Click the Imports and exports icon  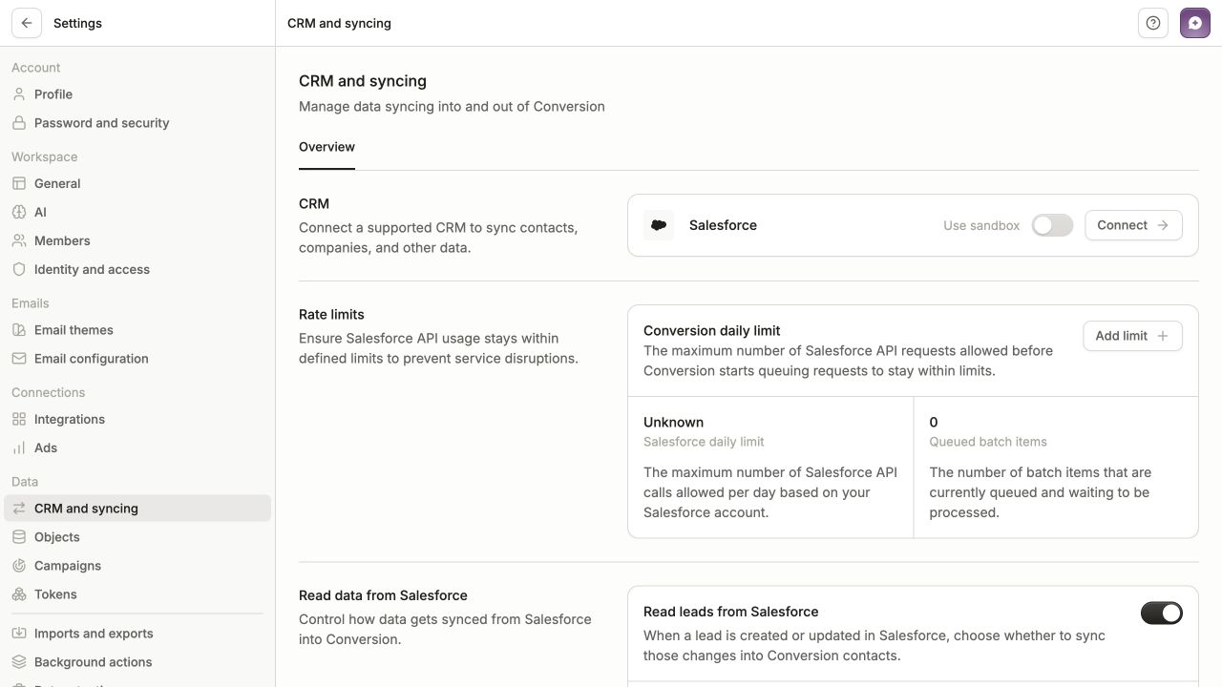tap(19, 634)
